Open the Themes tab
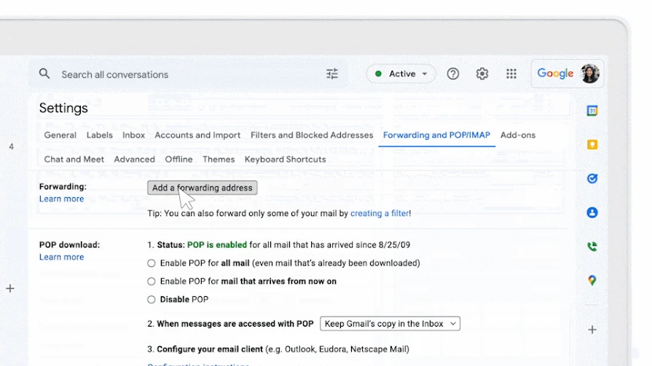 (219, 159)
